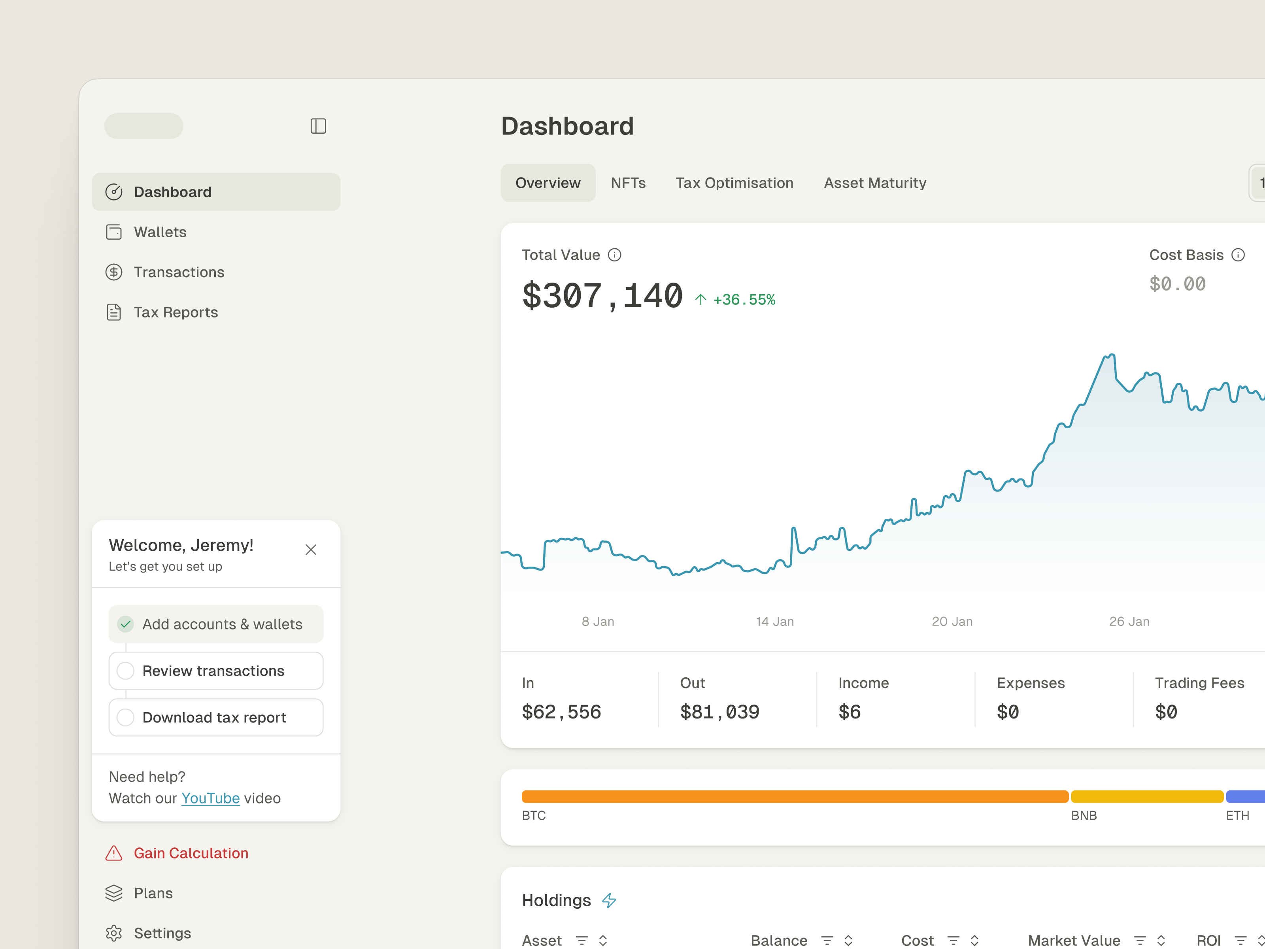Select Dashboard in the sidebar
This screenshot has width=1265, height=949.
[216, 192]
